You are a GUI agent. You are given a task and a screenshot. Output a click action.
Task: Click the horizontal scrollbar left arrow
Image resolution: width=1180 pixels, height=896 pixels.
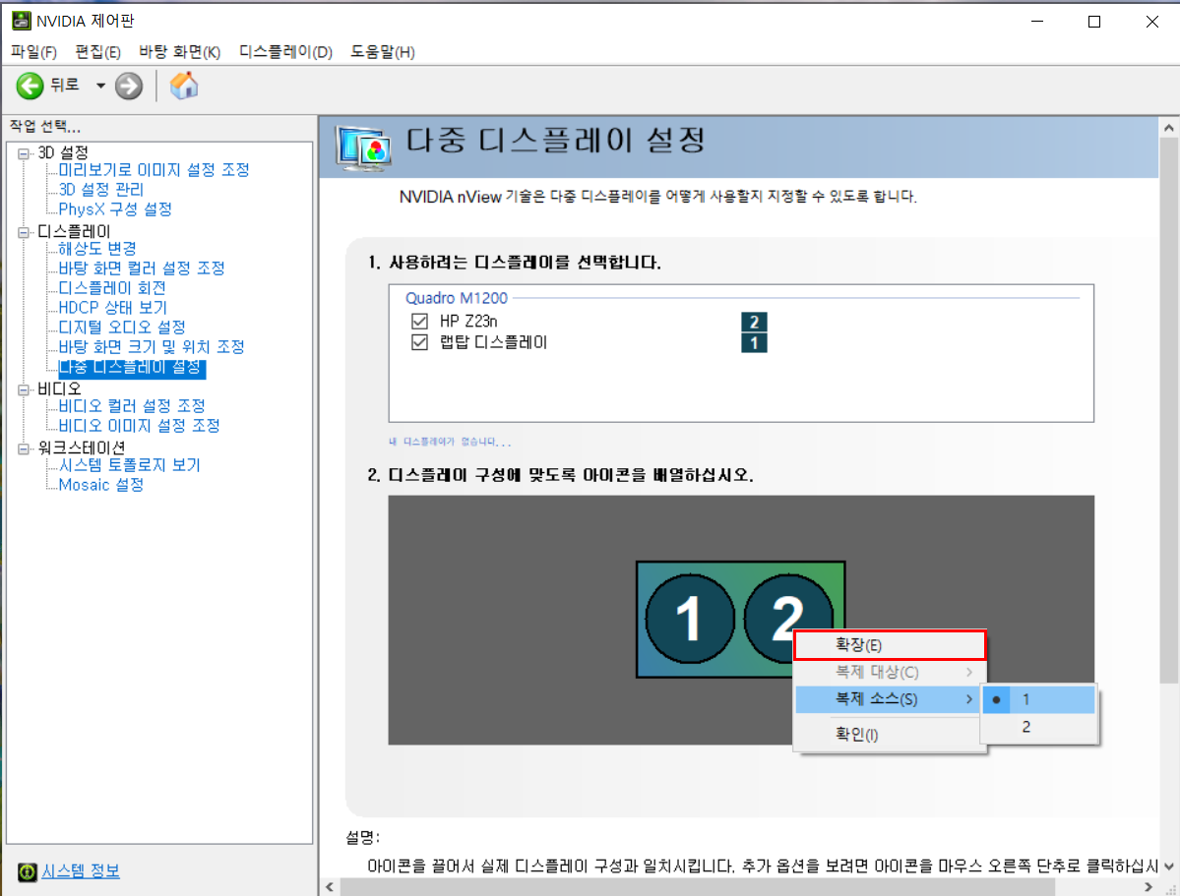point(329,887)
